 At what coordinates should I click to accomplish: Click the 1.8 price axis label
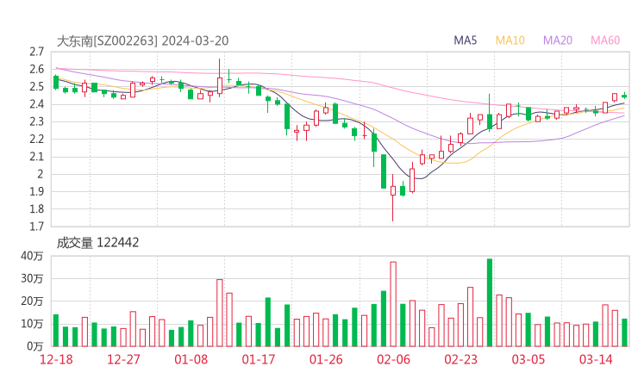point(36,209)
